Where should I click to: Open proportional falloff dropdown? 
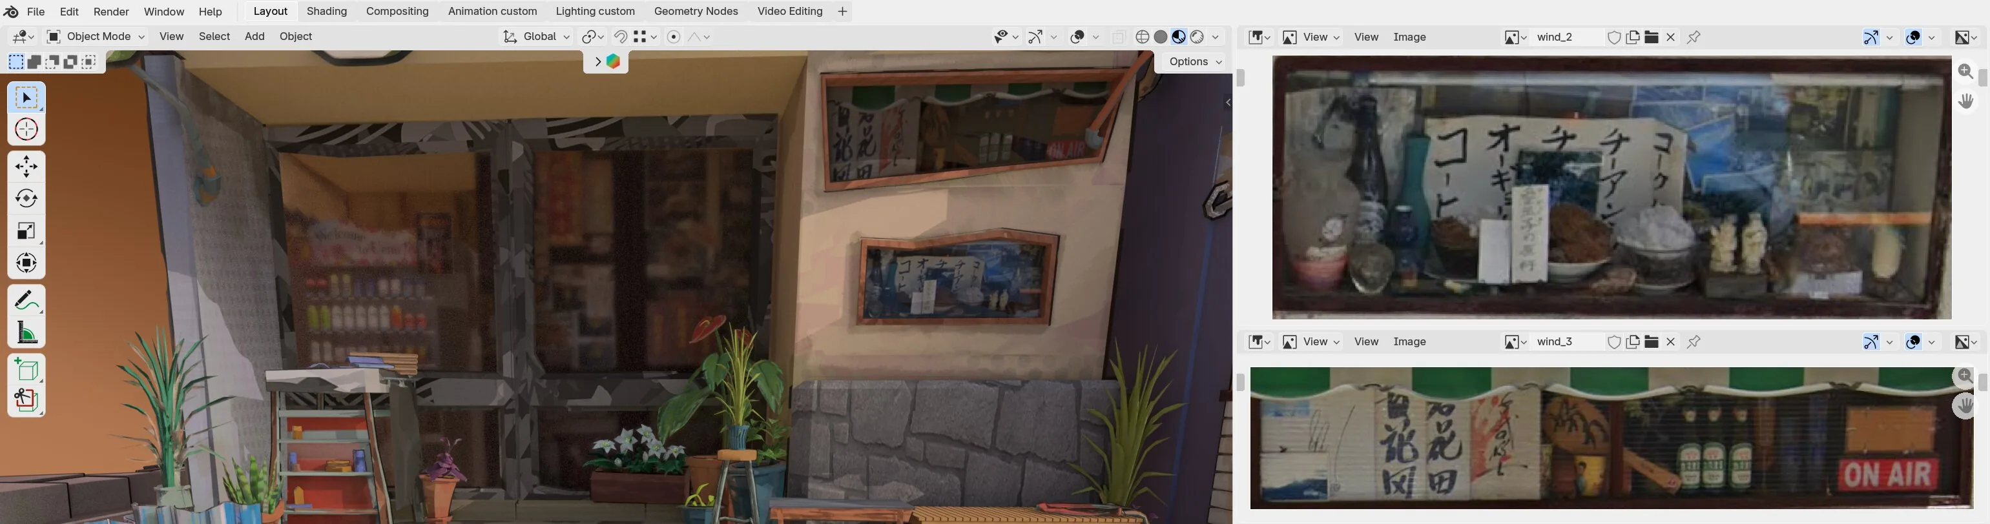point(699,37)
